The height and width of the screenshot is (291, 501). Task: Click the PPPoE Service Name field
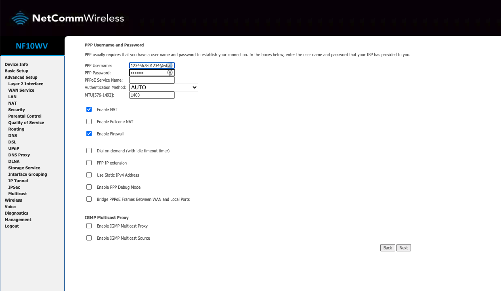152,80
